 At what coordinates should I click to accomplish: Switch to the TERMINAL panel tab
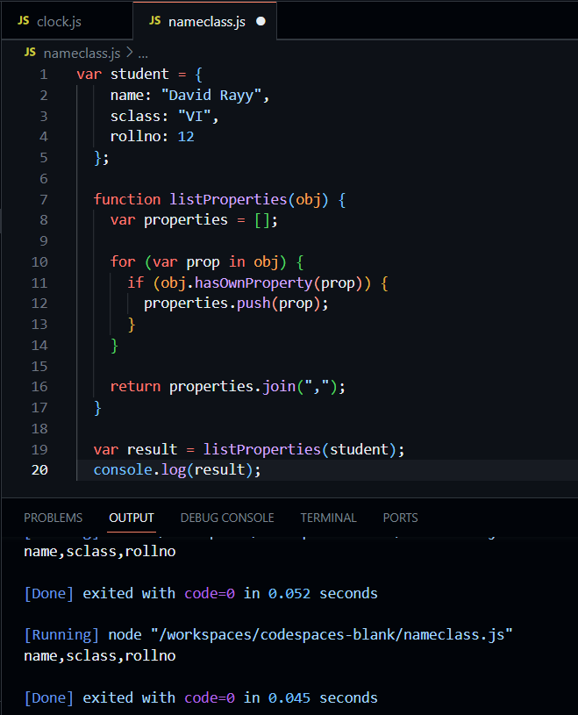[x=328, y=518]
